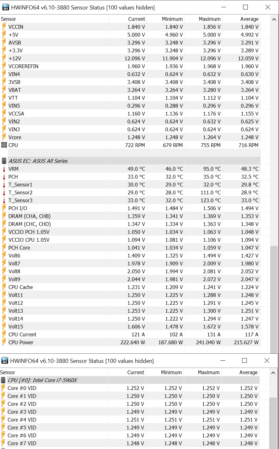Click the vertical scrollbar thumb in lower window
Viewport: 279px width, 449px height.
273,423
